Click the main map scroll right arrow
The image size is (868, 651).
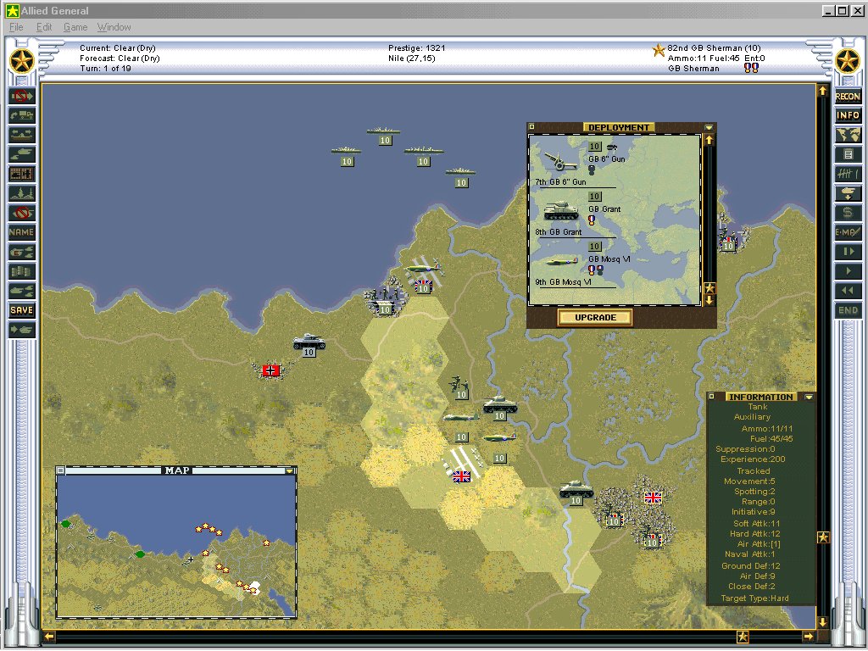click(808, 637)
